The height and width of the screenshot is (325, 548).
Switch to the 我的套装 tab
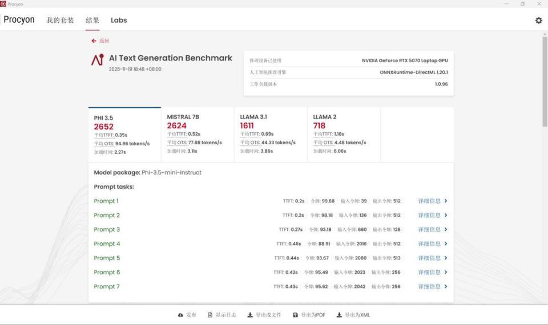tap(60, 20)
